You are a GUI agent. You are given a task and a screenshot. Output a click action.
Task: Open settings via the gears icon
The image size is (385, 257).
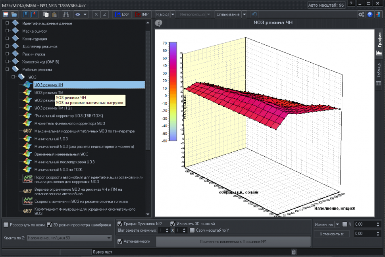[x=361, y=14]
